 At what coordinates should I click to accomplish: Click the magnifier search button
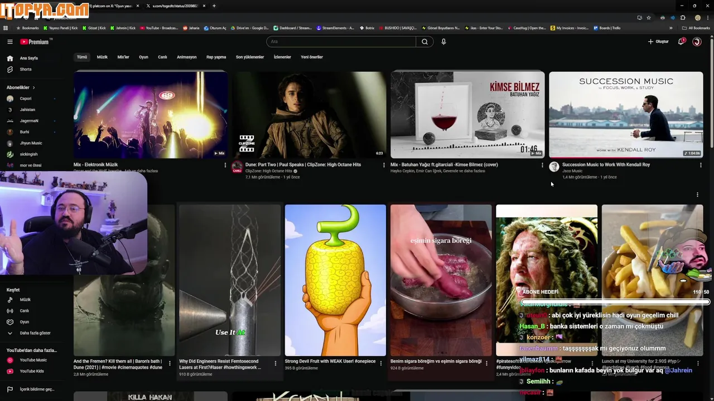[424, 42]
